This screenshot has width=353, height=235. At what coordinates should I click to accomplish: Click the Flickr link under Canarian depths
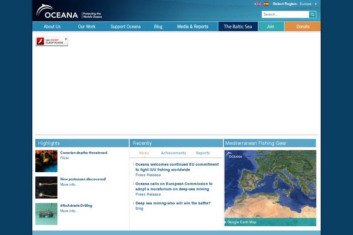pos(64,158)
